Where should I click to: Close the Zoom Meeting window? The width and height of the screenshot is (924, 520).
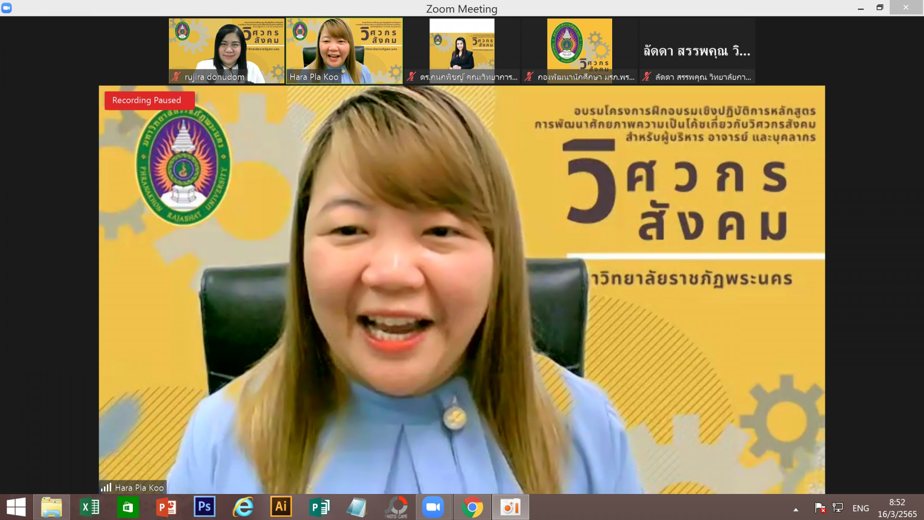(x=906, y=8)
